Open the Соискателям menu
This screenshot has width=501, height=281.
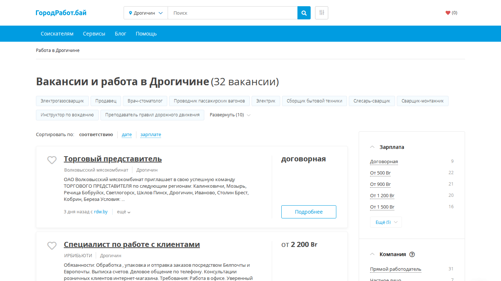(57, 34)
